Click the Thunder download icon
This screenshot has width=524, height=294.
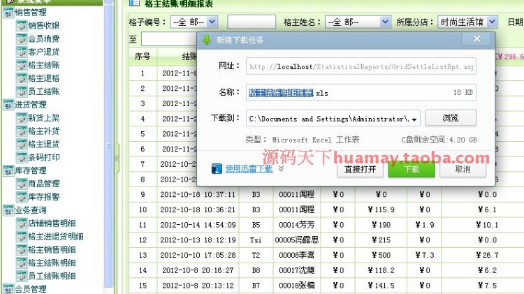point(217,169)
